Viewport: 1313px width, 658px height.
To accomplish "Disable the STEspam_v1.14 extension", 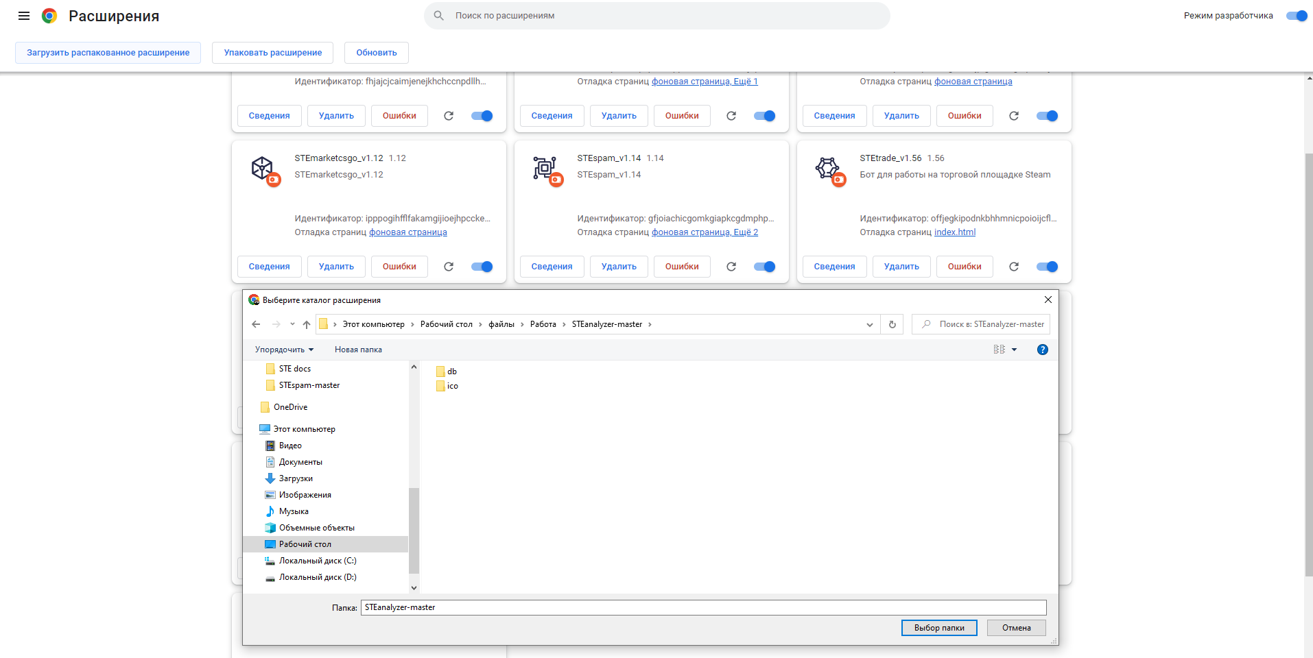I will tap(764, 267).
